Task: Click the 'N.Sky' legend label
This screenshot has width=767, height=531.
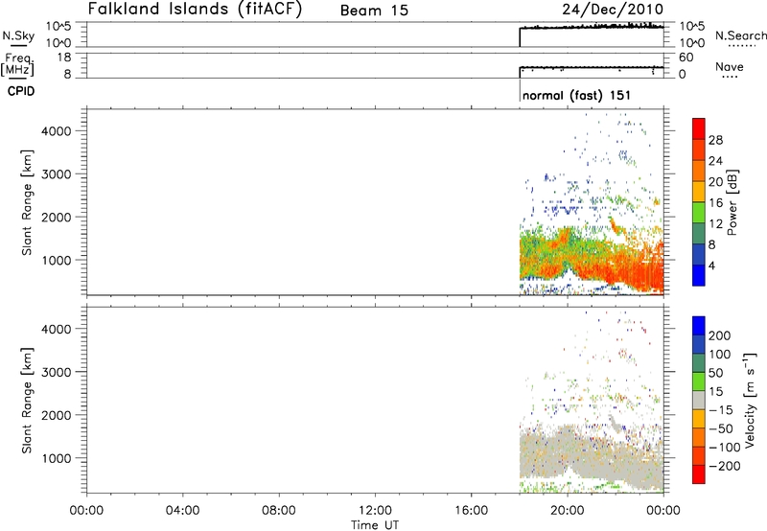Action: [18, 35]
